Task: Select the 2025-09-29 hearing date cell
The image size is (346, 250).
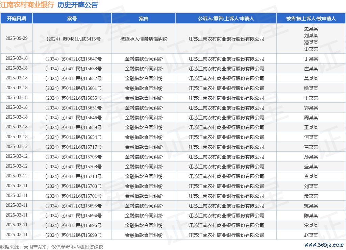Action: [16, 39]
